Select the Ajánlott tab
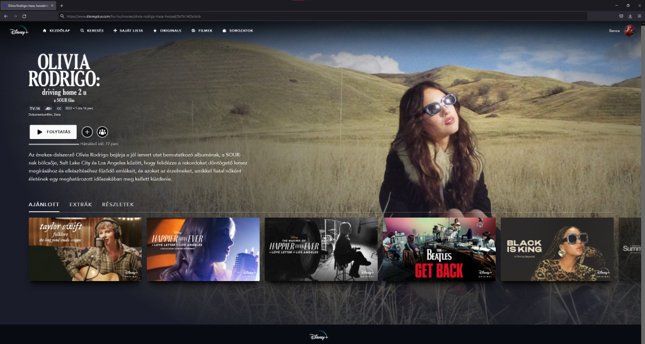 [44, 204]
